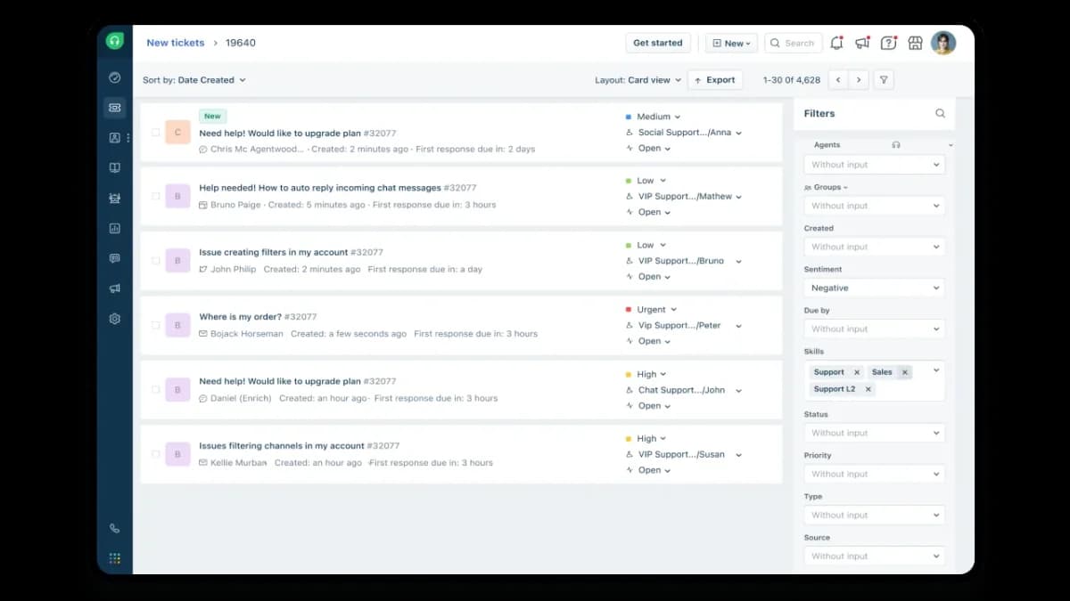Click the Export button

715,79
